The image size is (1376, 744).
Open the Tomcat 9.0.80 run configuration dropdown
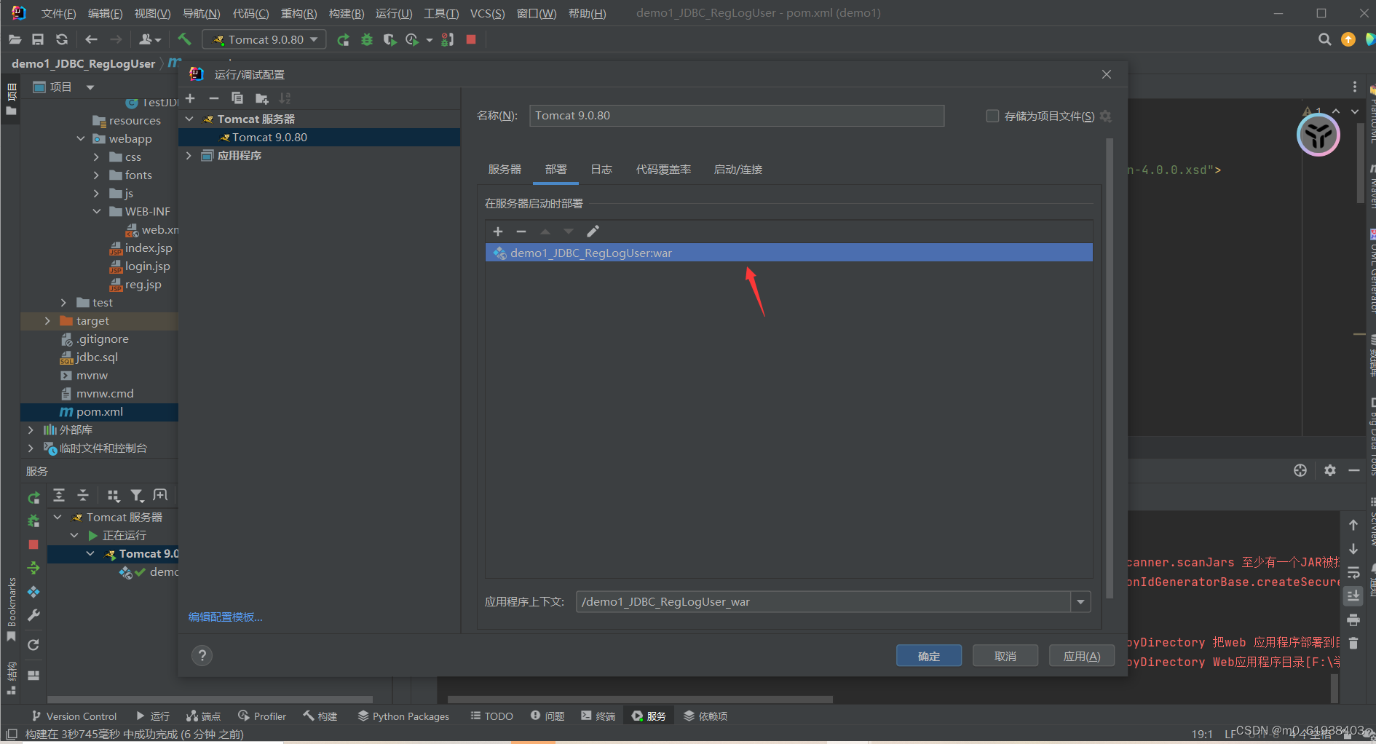pyautogui.click(x=264, y=39)
